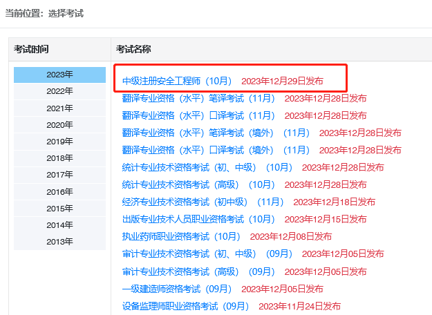Select 2018年 exam year
432x315 pixels.
[x=59, y=158]
